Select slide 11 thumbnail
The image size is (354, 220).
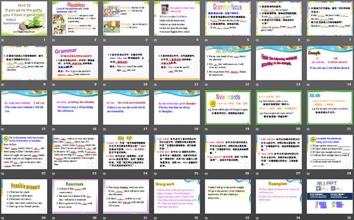tap(177, 63)
